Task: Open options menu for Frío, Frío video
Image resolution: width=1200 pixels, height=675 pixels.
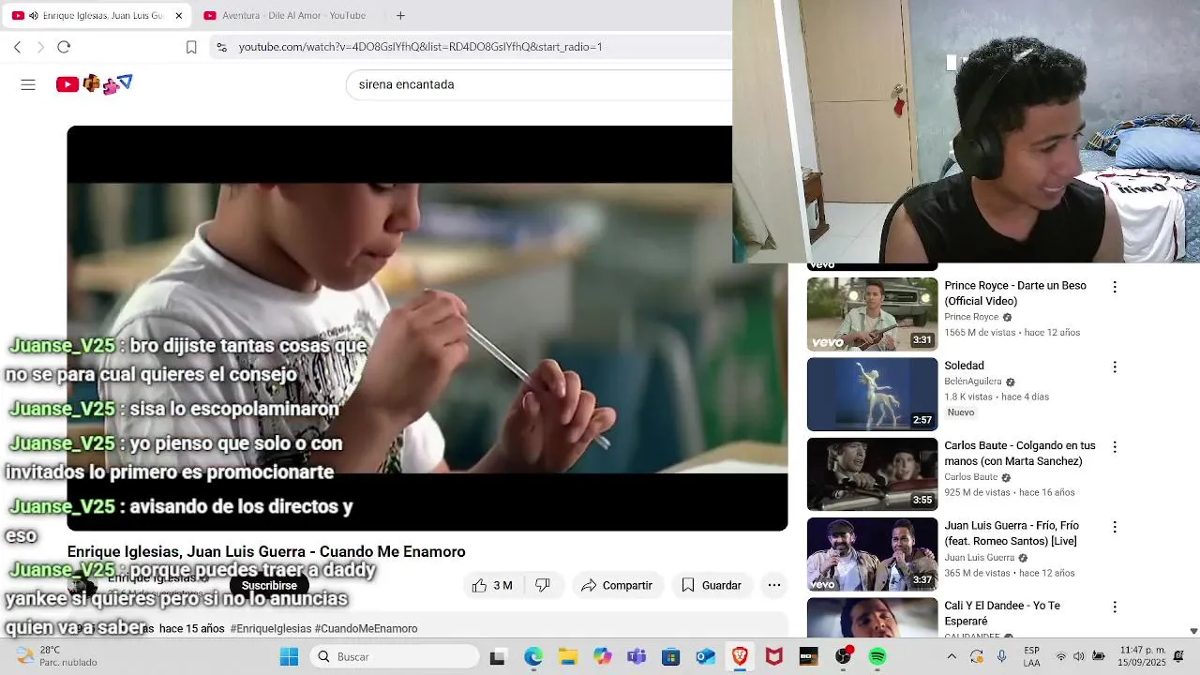Action: pos(1115,527)
